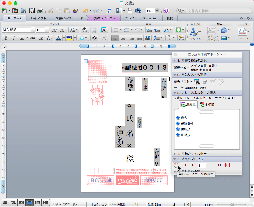This screenshot has height=207, width=254.
Task: Open the font name dropdown
Action: [33, 30]
